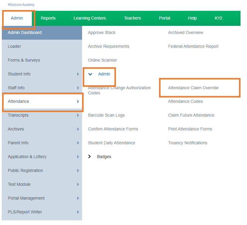Open Barcode Scan Logs
Screen dimensions: 247x225
106,116
